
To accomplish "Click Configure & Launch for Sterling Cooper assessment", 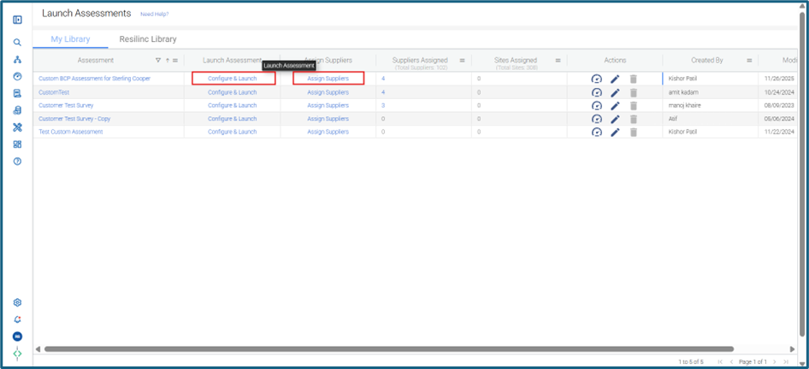I will click(232, 79).
